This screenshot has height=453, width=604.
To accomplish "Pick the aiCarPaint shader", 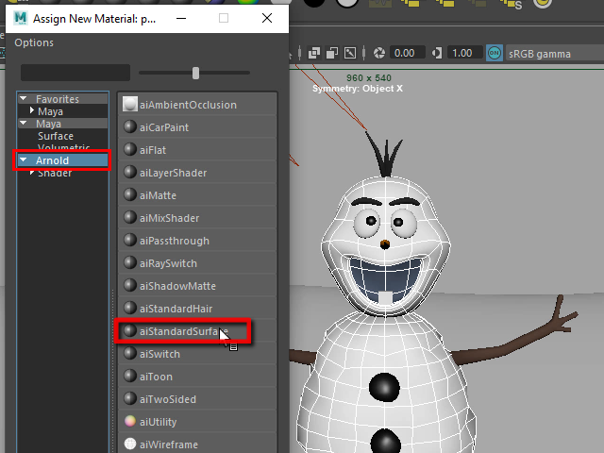I will (x=165, y=127).
